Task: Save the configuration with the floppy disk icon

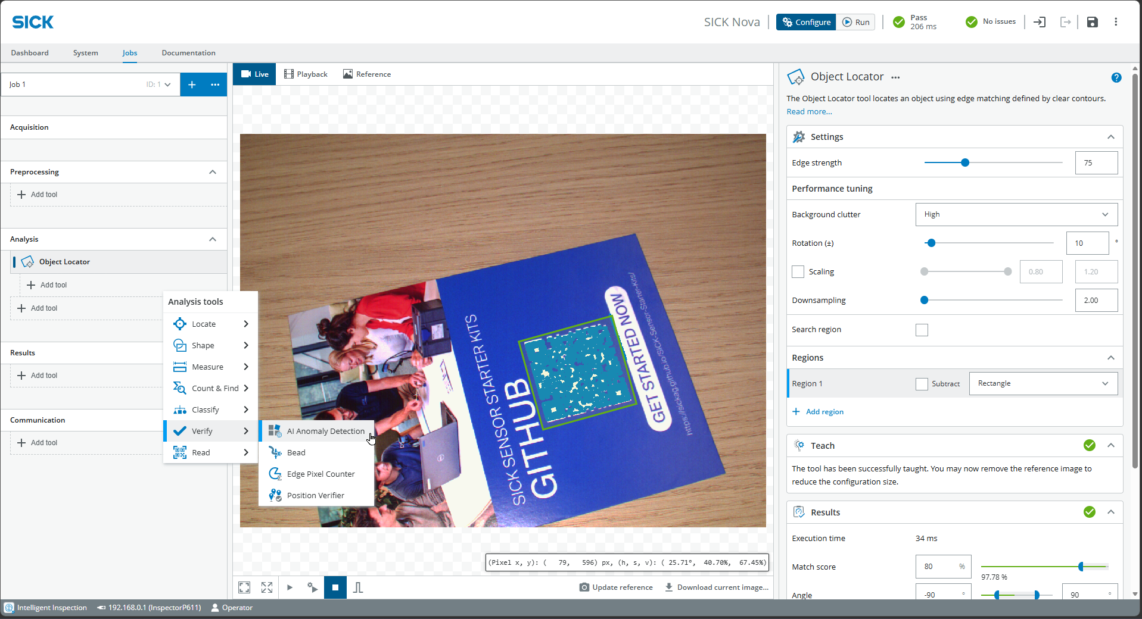Action: (x=1092, y=22)
